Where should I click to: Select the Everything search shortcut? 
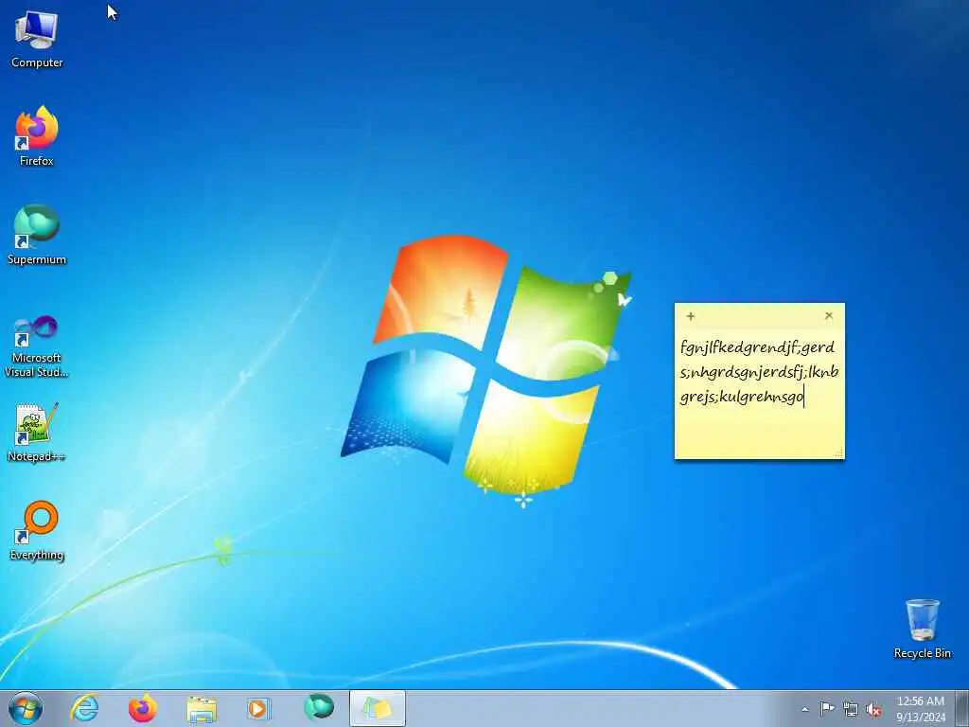[x=37, y=530]
